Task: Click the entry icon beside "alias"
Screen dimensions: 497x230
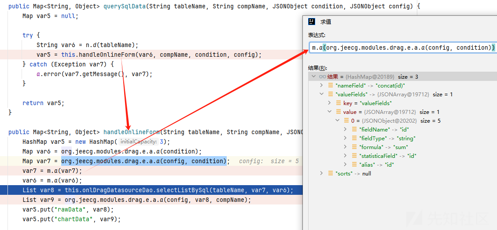Action: coord(354,165)
